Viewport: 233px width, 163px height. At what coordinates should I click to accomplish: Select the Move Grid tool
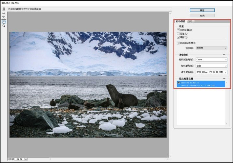coord(4,17)
